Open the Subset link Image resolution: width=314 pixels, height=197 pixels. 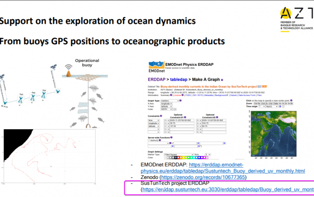(233, 95)
